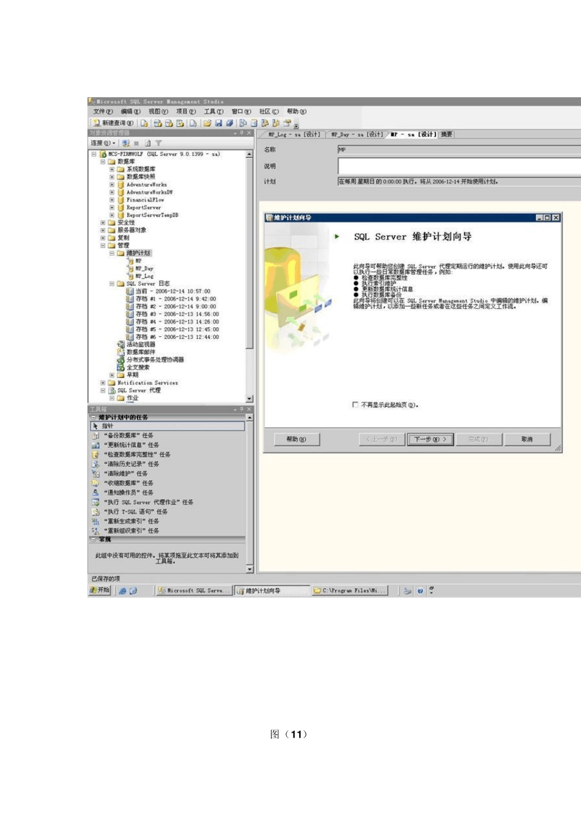This screenshot has width=581, height=822.
Task: Expand the FinancialFlow database node
Action: (112, 200)
